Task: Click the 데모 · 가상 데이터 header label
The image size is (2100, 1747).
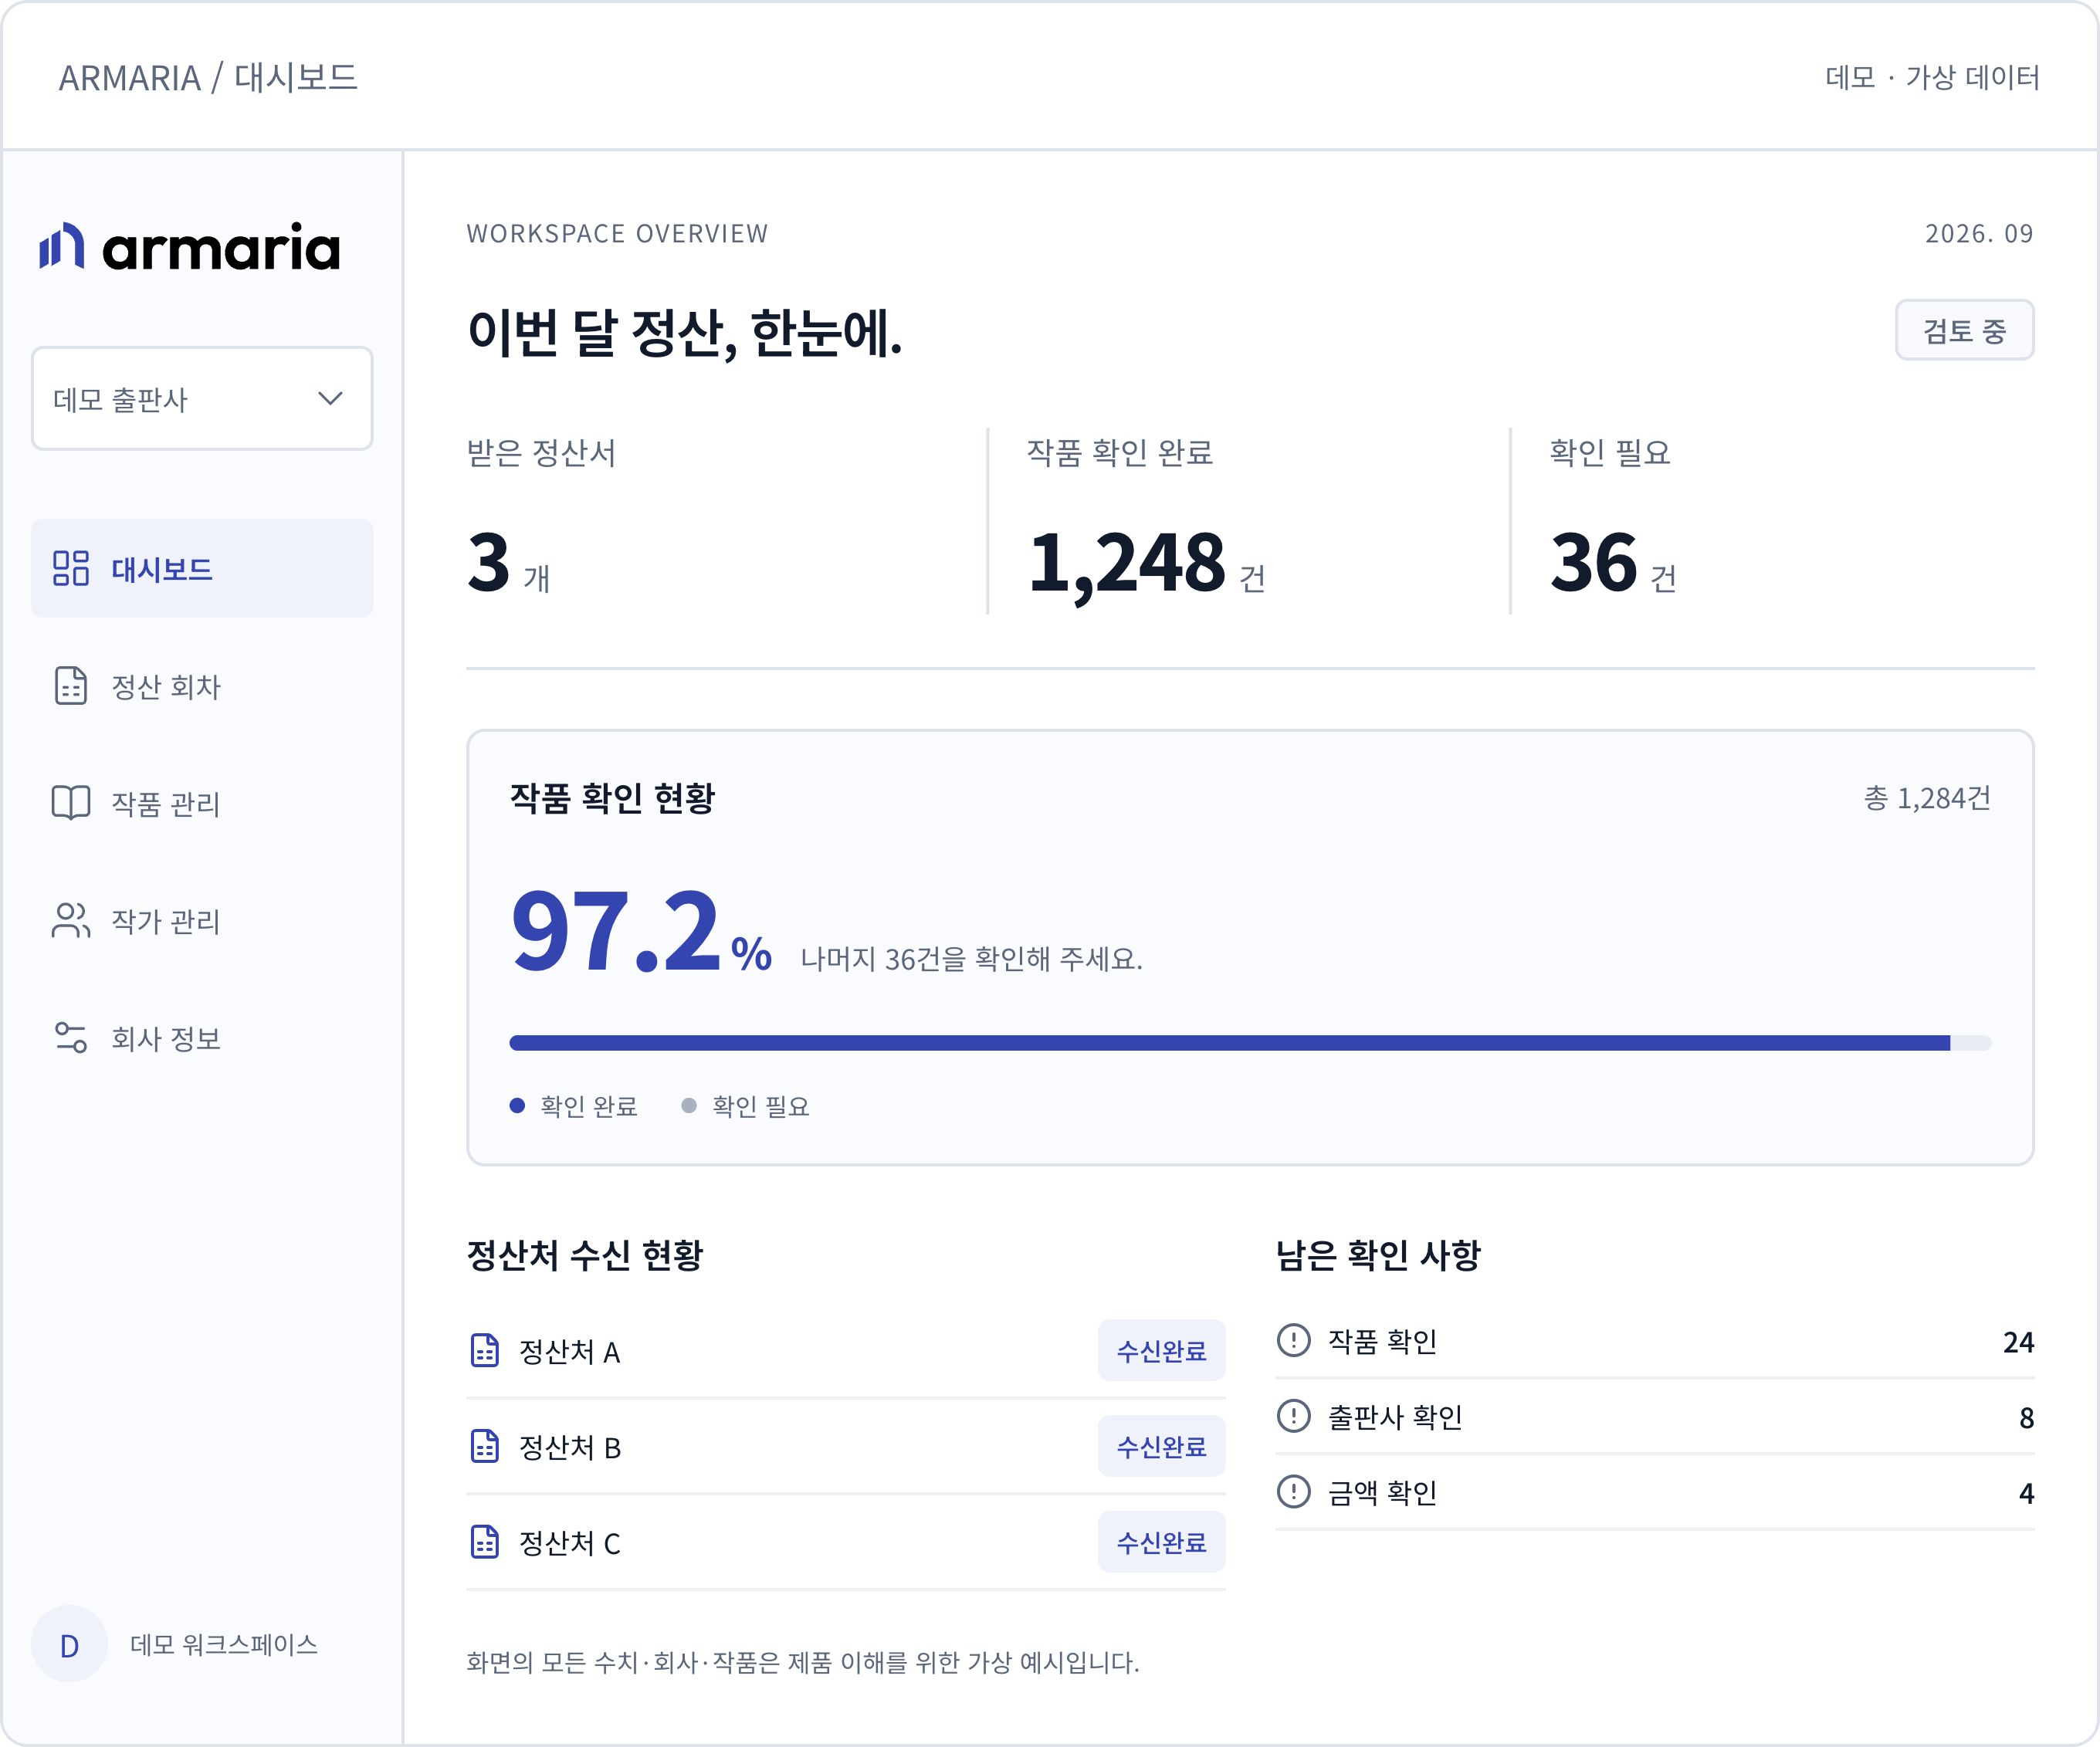Action: pyautogui.click(x=1932, y=77)
